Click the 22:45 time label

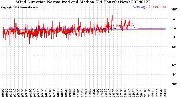click(x=157, y=93)
